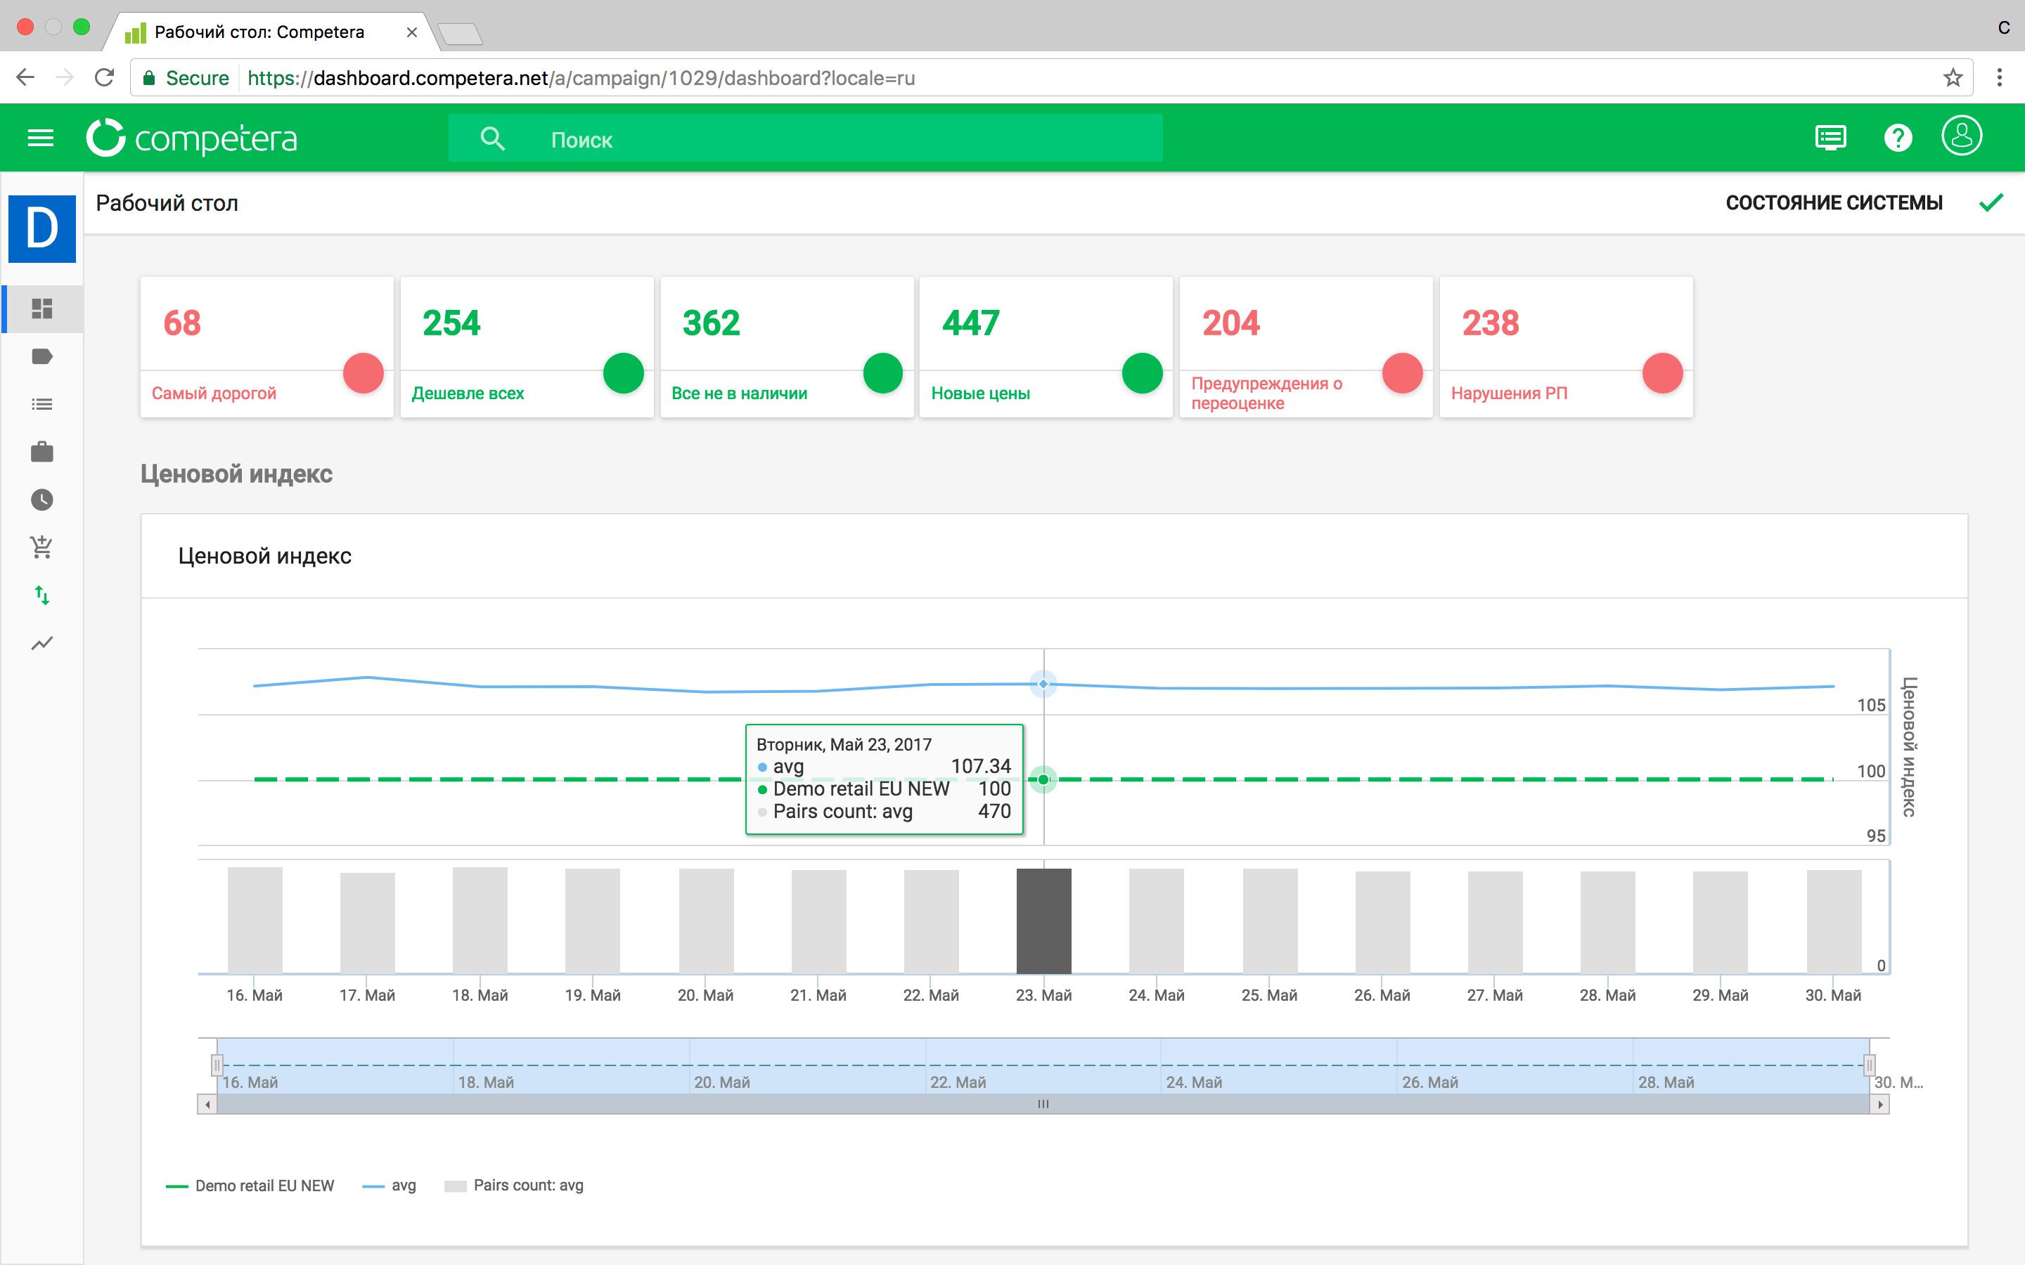Hide the Pairs count: avg legend series

point(527,1186)
